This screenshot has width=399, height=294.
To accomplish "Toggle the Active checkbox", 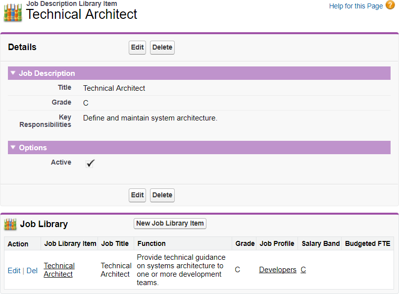I will click(x=90, y=163).
